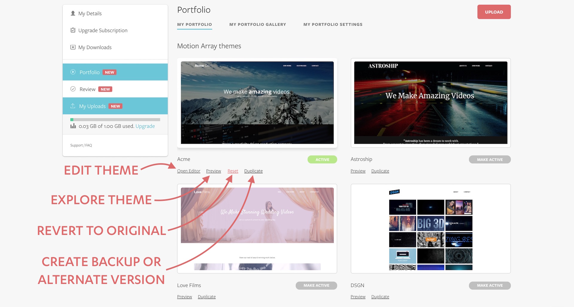Open Support / FAQ link
574x307 pixels.
pos(81,145)
